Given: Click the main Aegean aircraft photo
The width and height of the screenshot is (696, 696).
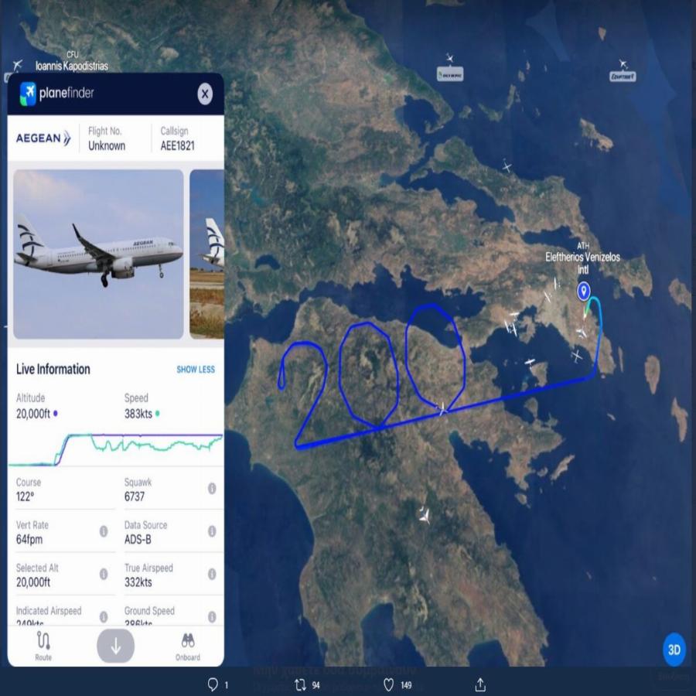Looking at the screenshot, I should 98,254.
